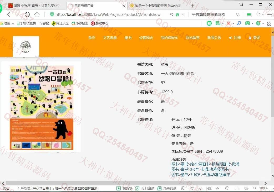
Task: Expand the address bar dropdown chevron
Action: click(183, 15)
